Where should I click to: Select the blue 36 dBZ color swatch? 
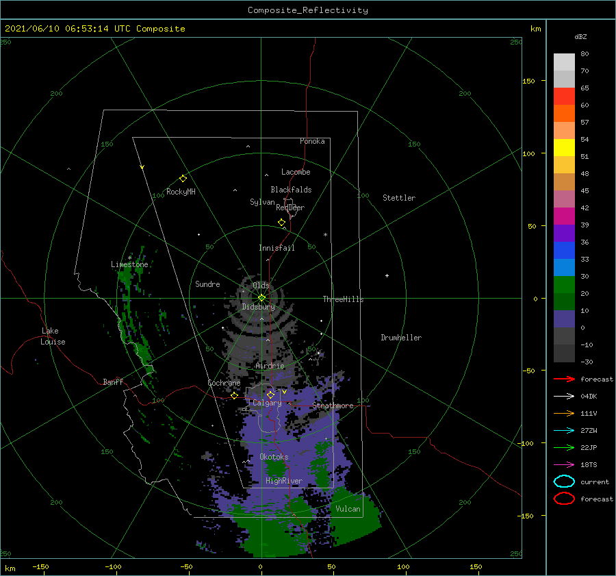point(564,250)
